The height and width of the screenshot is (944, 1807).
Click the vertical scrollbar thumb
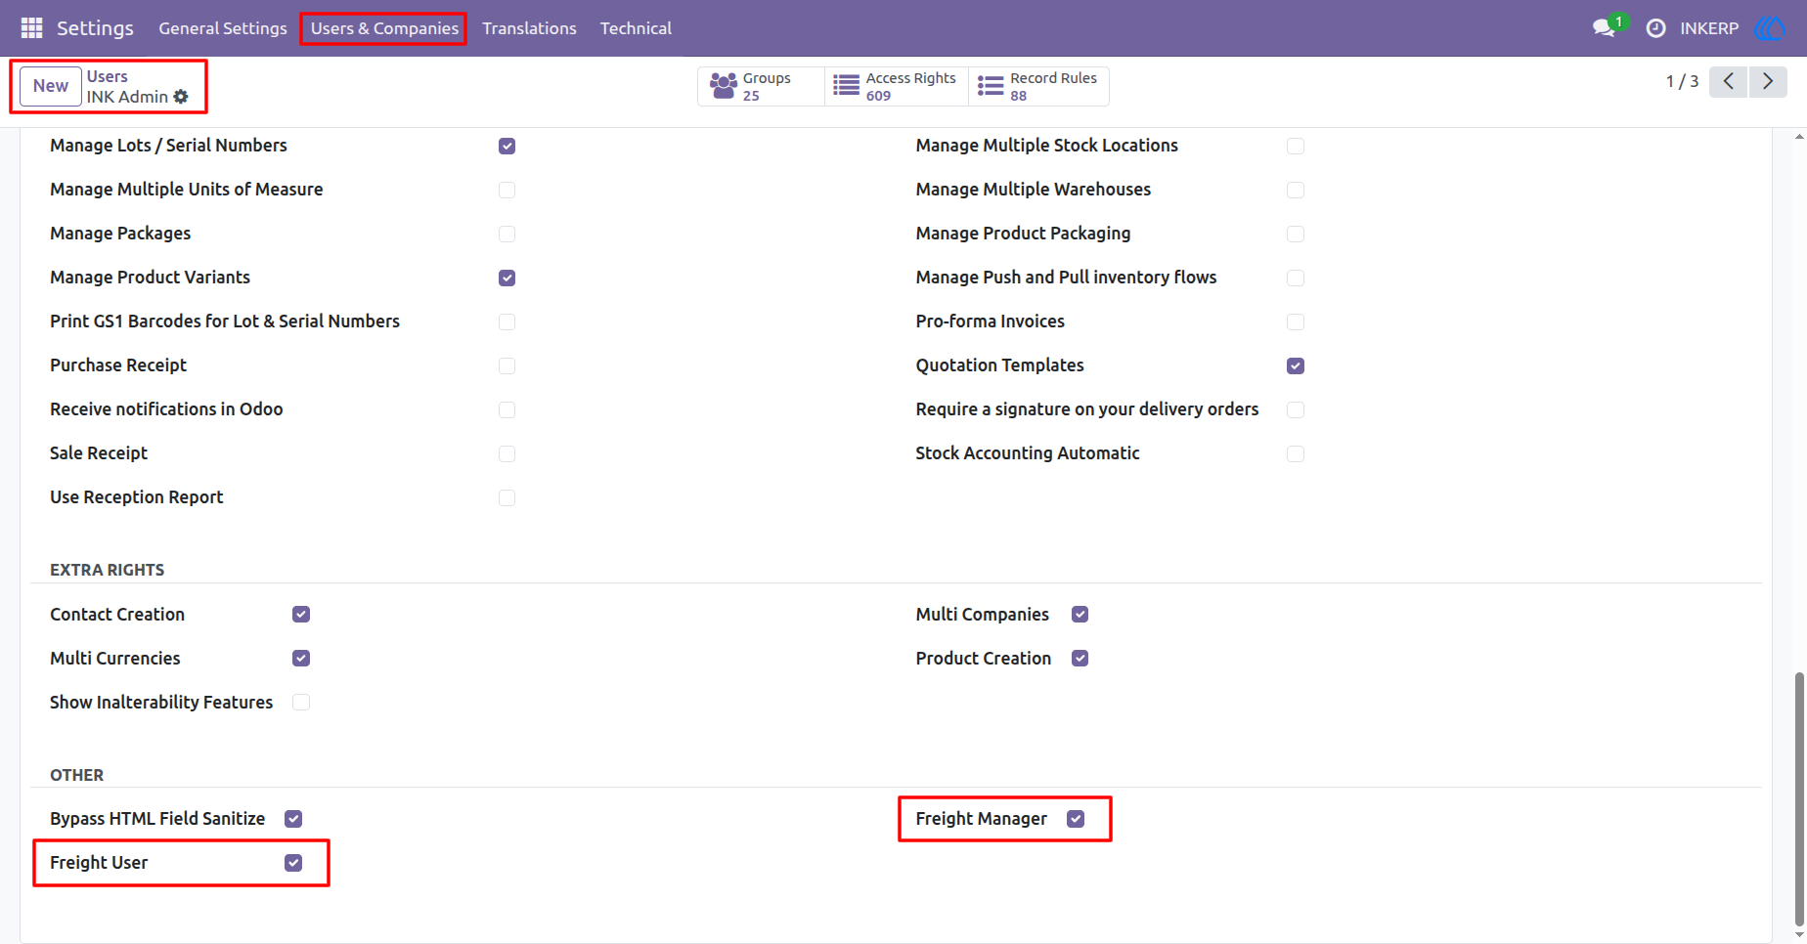pyautogui.click(x=1799, y=798)
